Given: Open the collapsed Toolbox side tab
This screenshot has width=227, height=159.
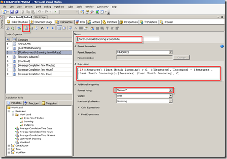Looking at the screenshot, I should coord(2,22).
